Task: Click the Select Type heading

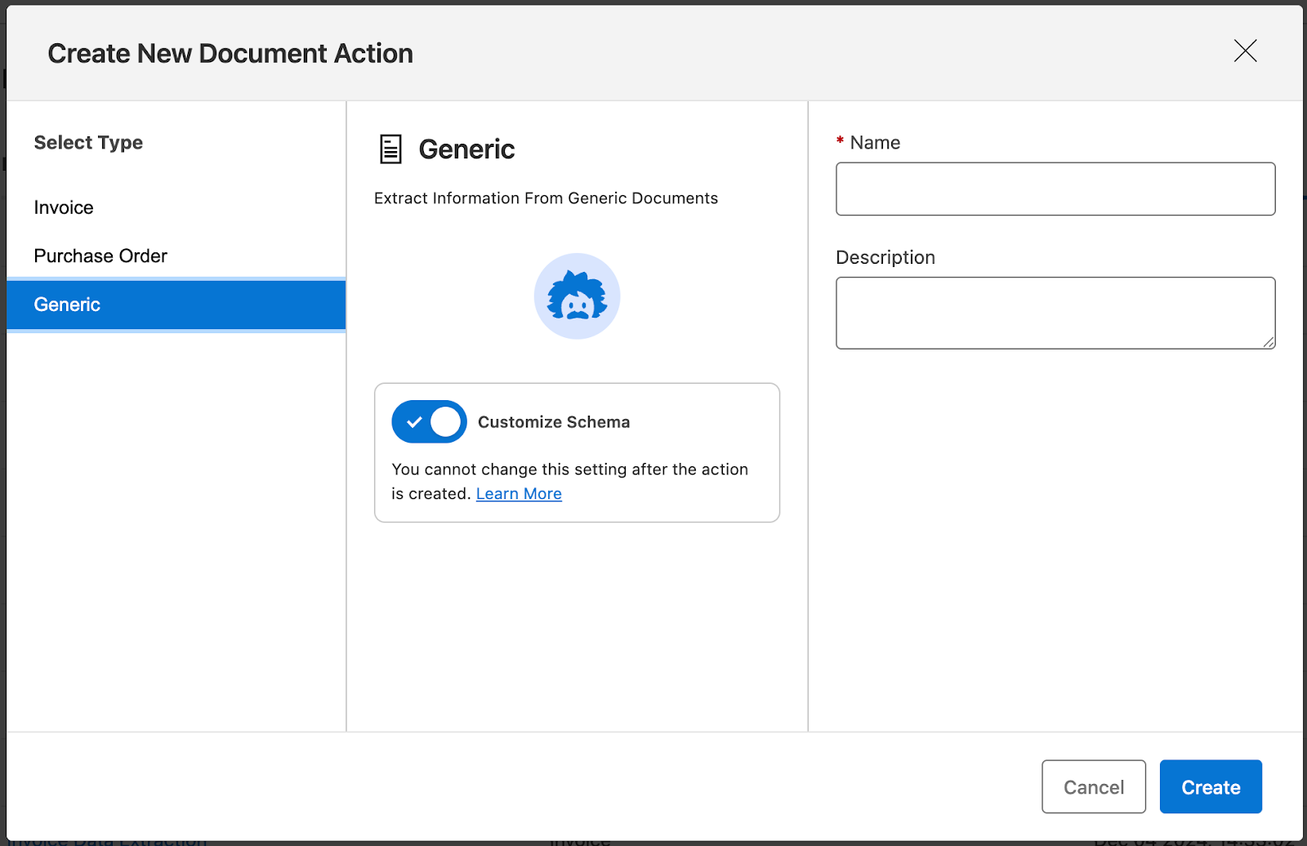Action: point(87,142)
